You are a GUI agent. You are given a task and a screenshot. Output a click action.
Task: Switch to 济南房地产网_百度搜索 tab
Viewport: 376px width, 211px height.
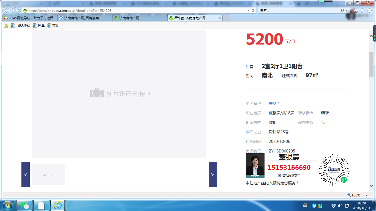(85, 18)
